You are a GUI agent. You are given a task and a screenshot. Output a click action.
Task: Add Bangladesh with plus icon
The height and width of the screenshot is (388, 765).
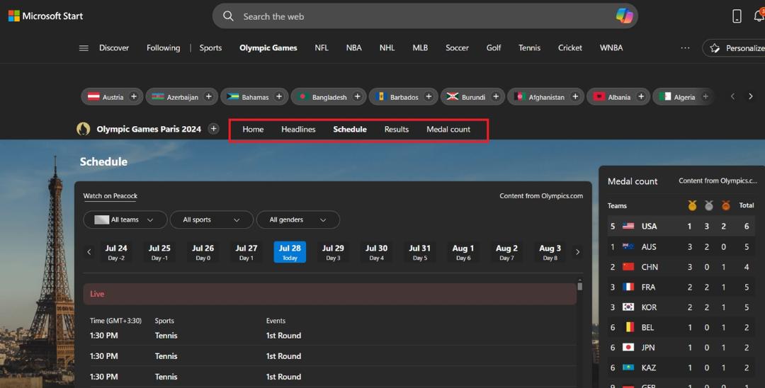tap(357, 96)
